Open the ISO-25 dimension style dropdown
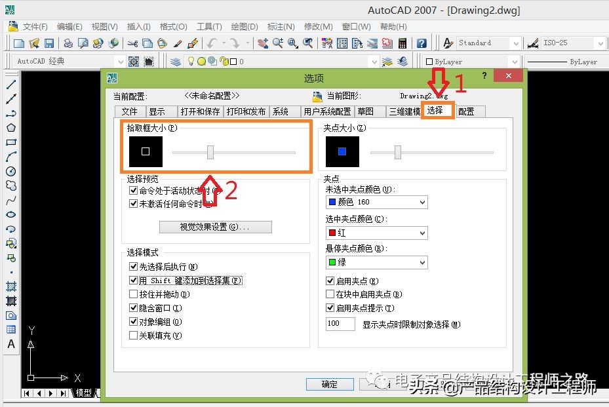This screenshot has height=407, width=609. tap(573, 43)
